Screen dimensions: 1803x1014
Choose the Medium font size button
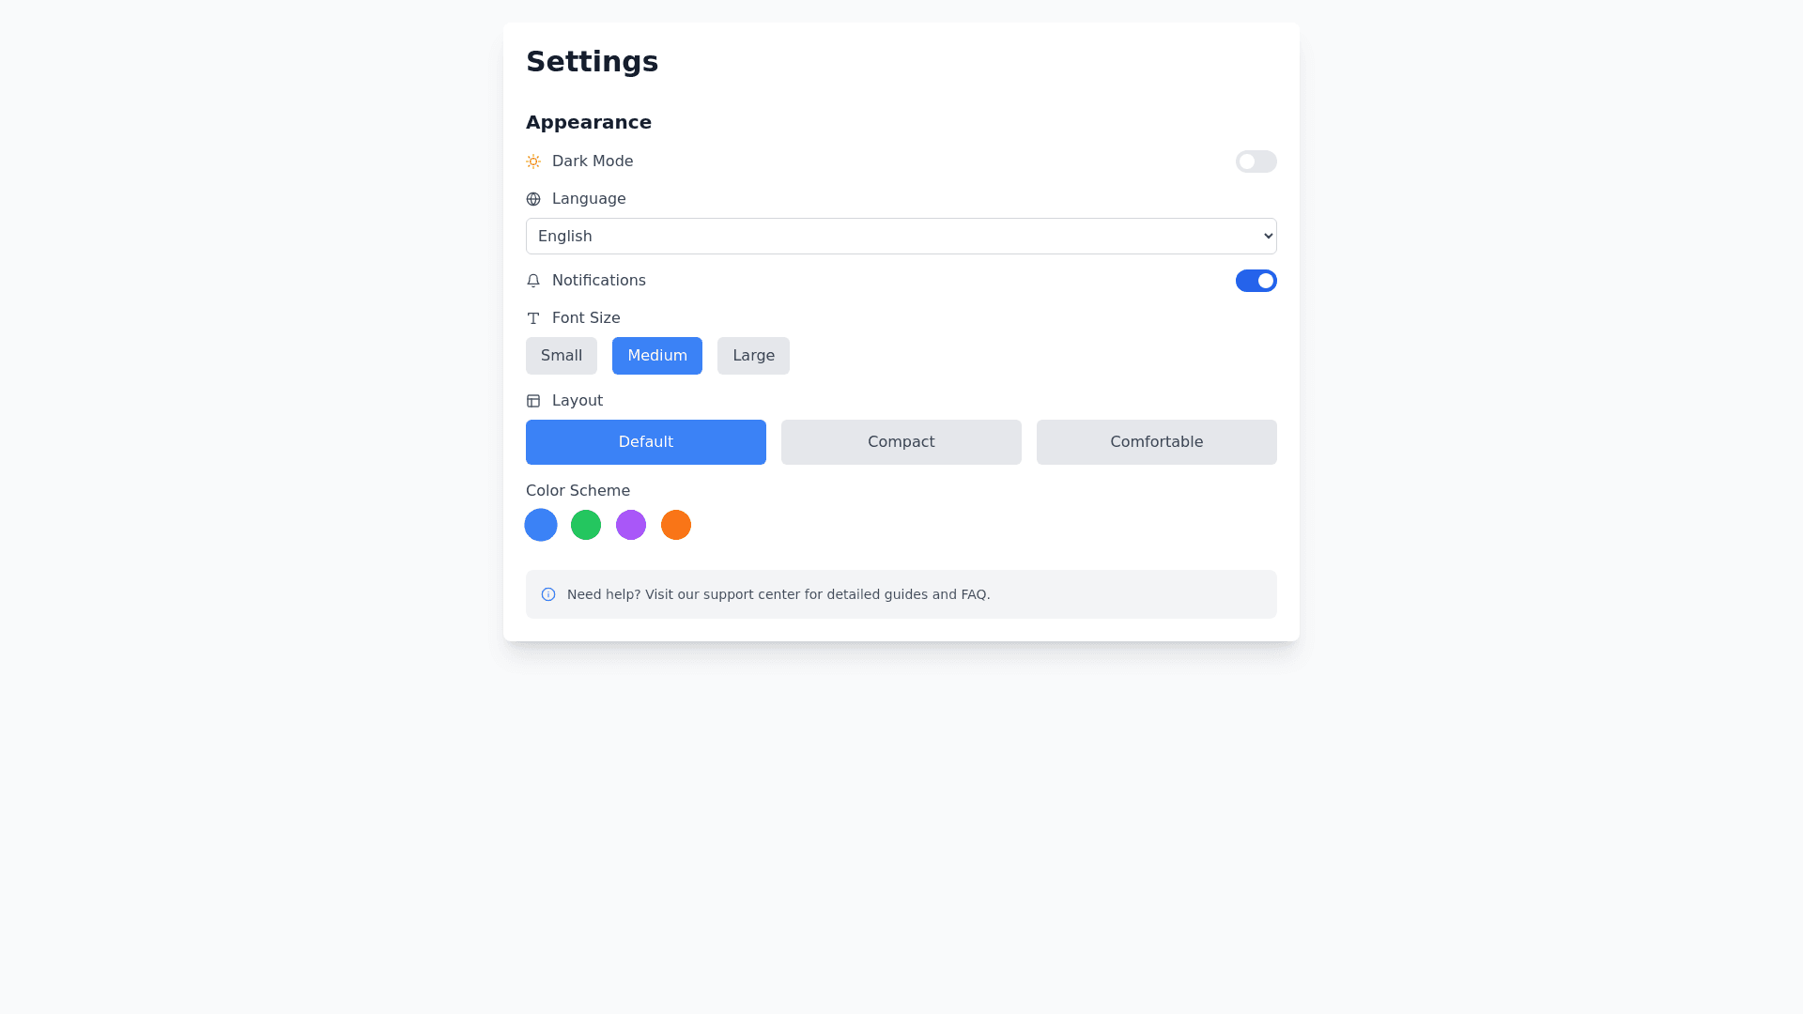click(x=657, y=356)
